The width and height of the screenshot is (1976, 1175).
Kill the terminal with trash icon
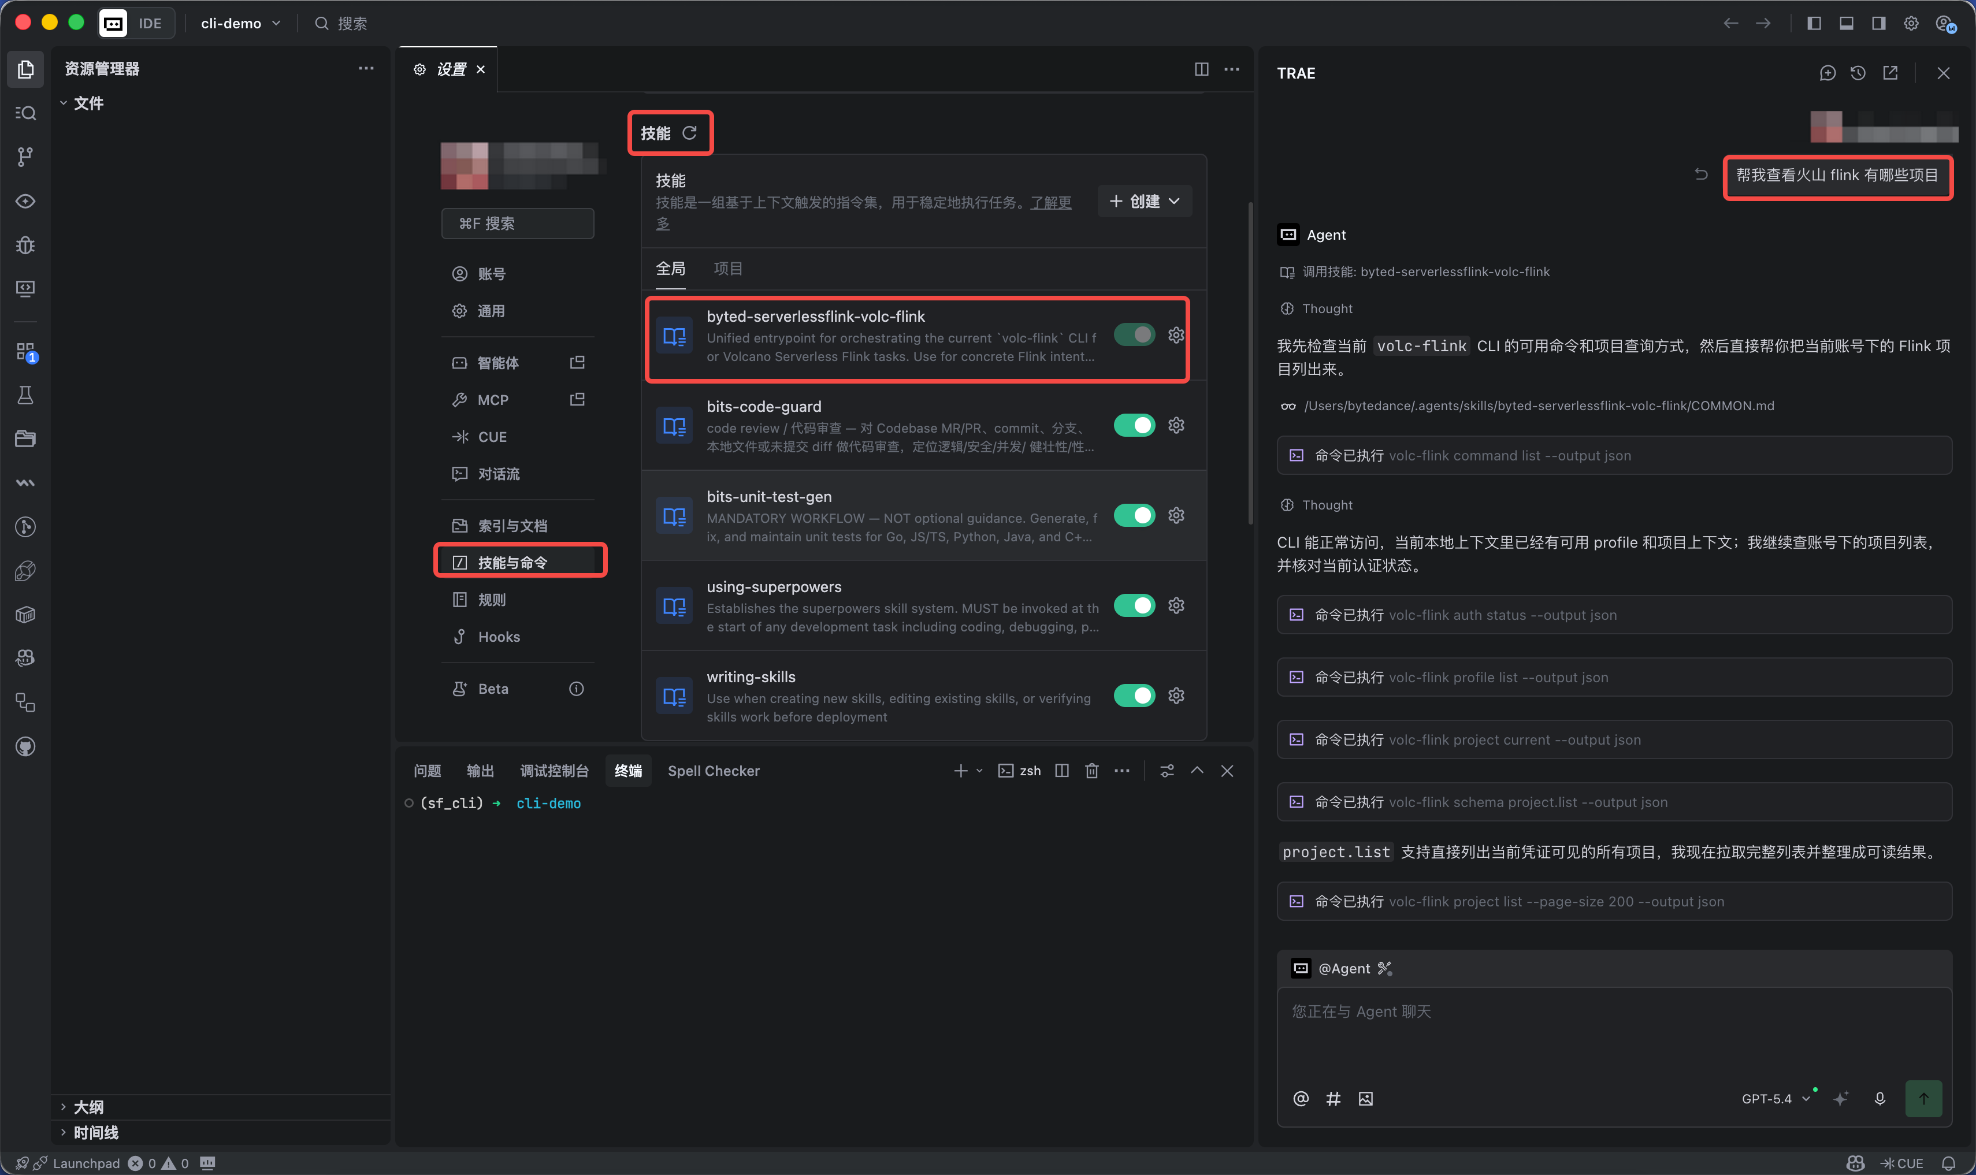point(1091,771)
